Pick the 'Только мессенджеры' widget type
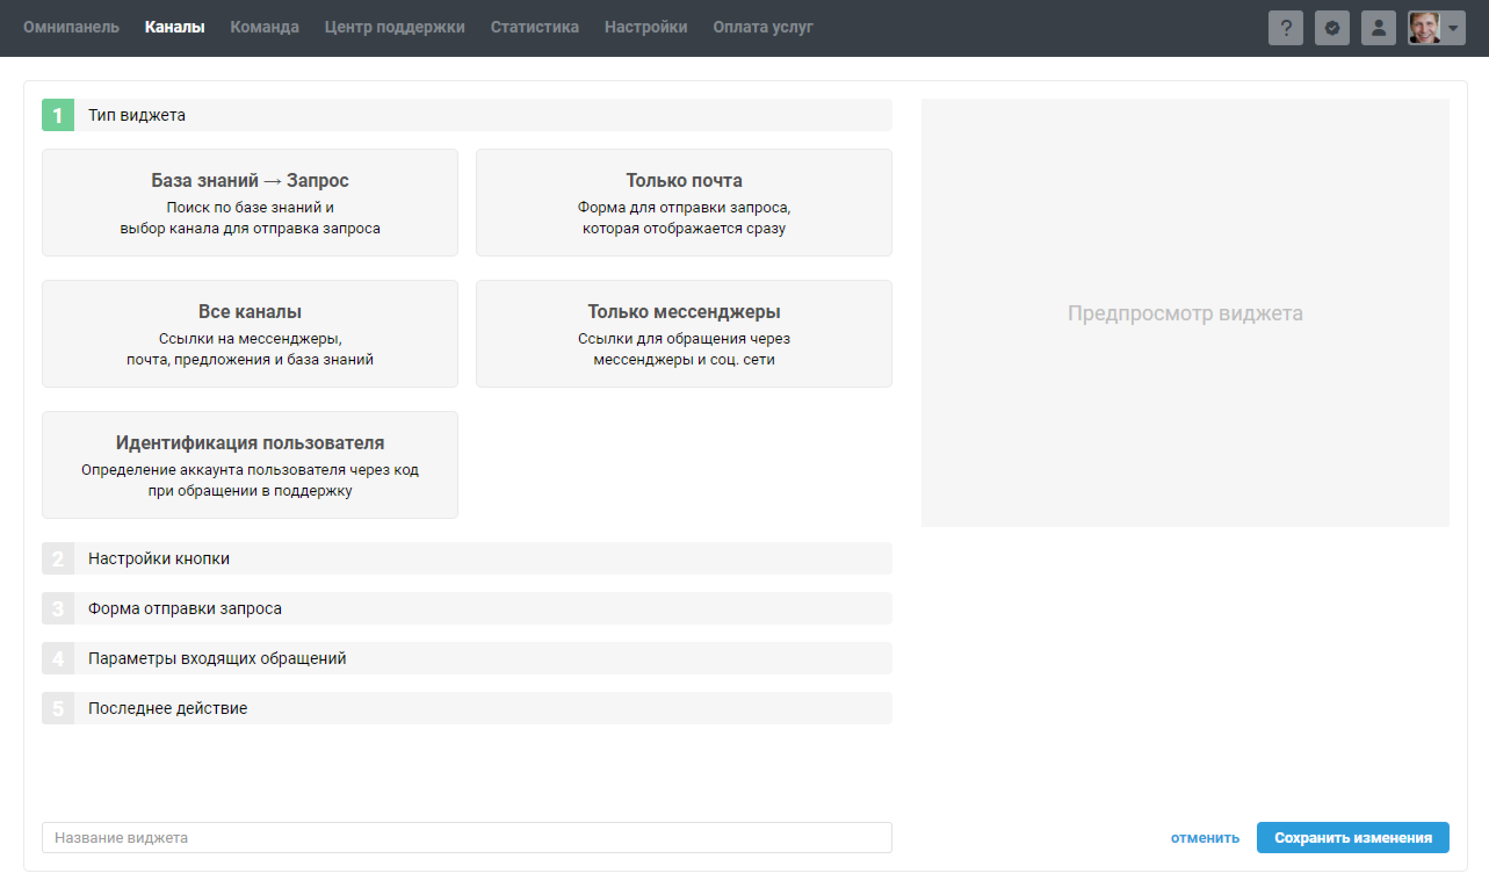 [684, 334]
